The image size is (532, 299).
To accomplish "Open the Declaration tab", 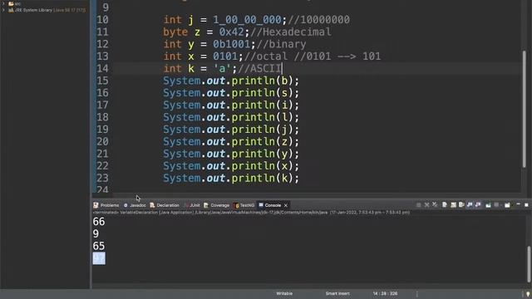I will click(x=165, y=205).
